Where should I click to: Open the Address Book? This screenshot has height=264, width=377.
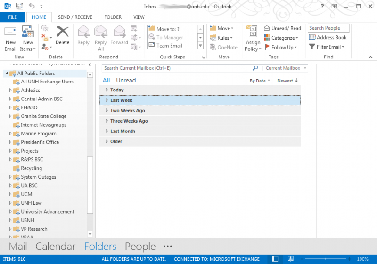328,37
